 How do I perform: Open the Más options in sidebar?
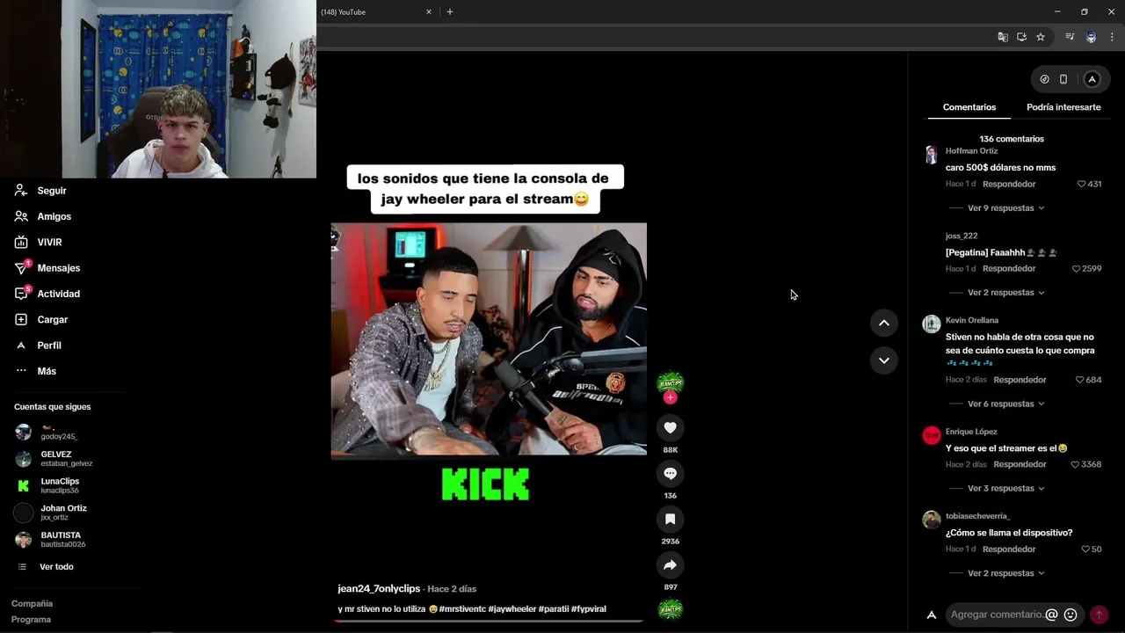click(x=36, y=371)
